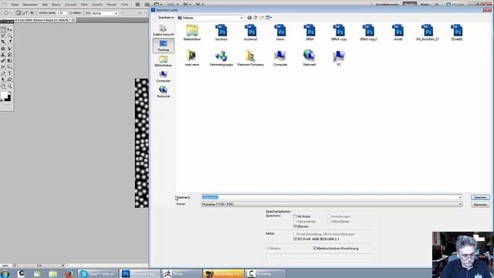Click the foreground color swatch
Viewport: 494px width, 278px height.
tap(4, 95)
